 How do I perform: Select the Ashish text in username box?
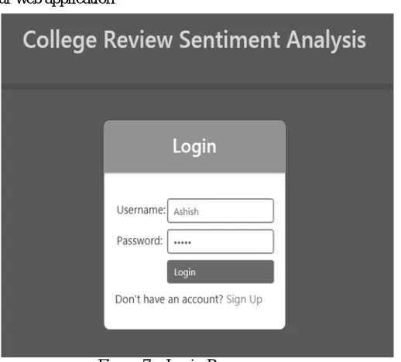coord(186,212)
